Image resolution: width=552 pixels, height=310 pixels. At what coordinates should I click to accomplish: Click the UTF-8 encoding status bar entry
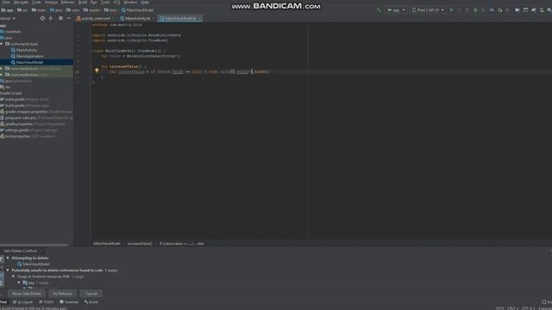(528, 308)
